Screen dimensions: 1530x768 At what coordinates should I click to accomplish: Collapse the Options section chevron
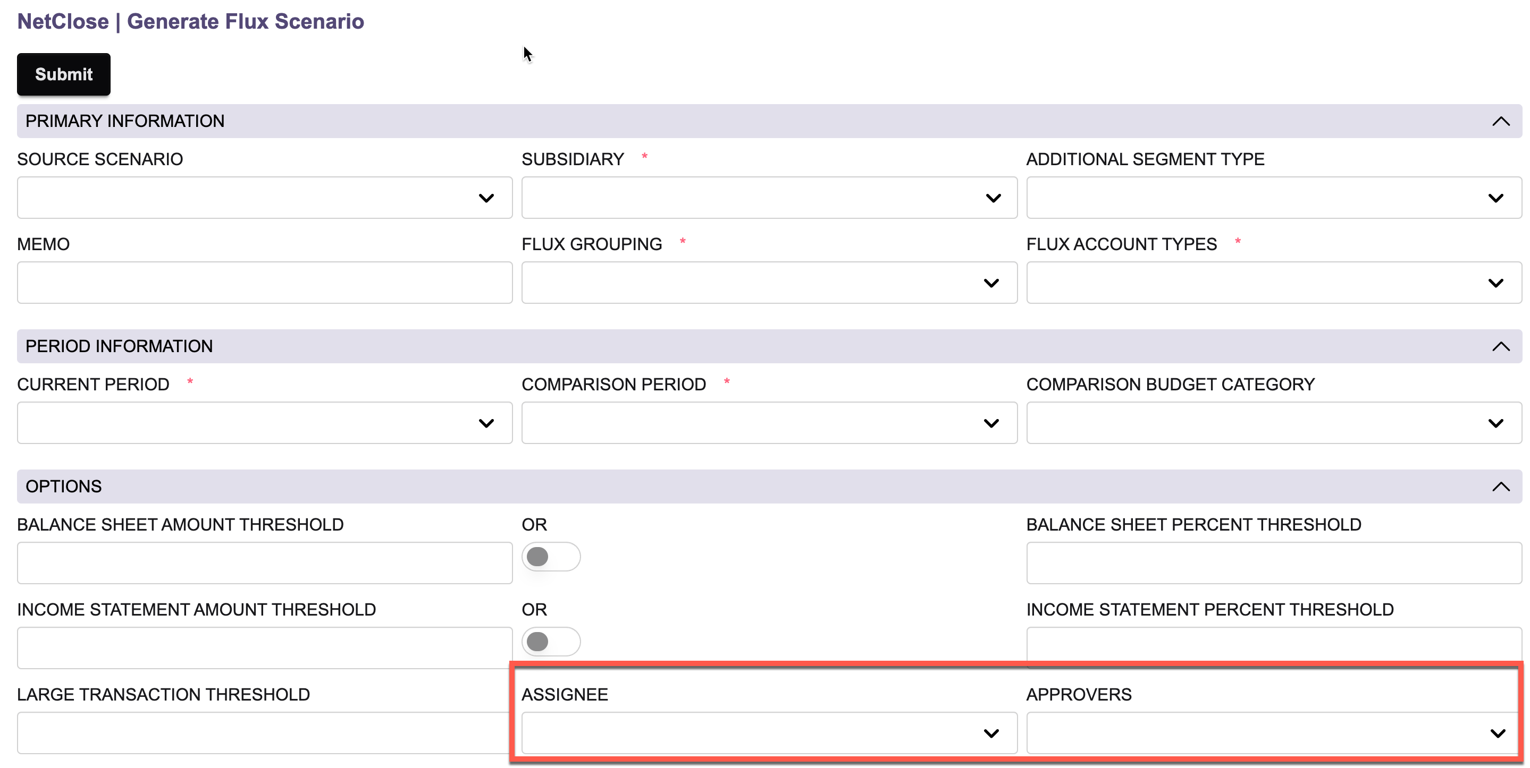click(x=1500, y=487)
